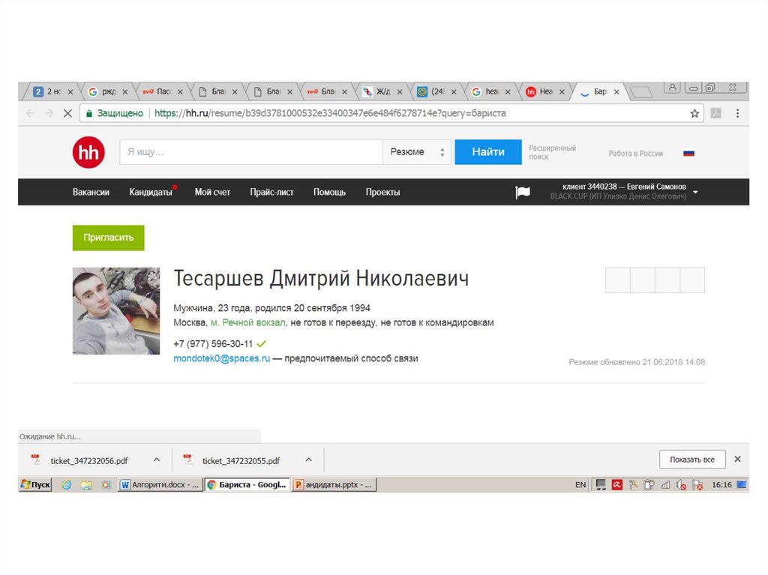Viewport: 768px width, 575px height.
Task: Open Кандидаты in the navigation bar
Action: pos(151,192)
